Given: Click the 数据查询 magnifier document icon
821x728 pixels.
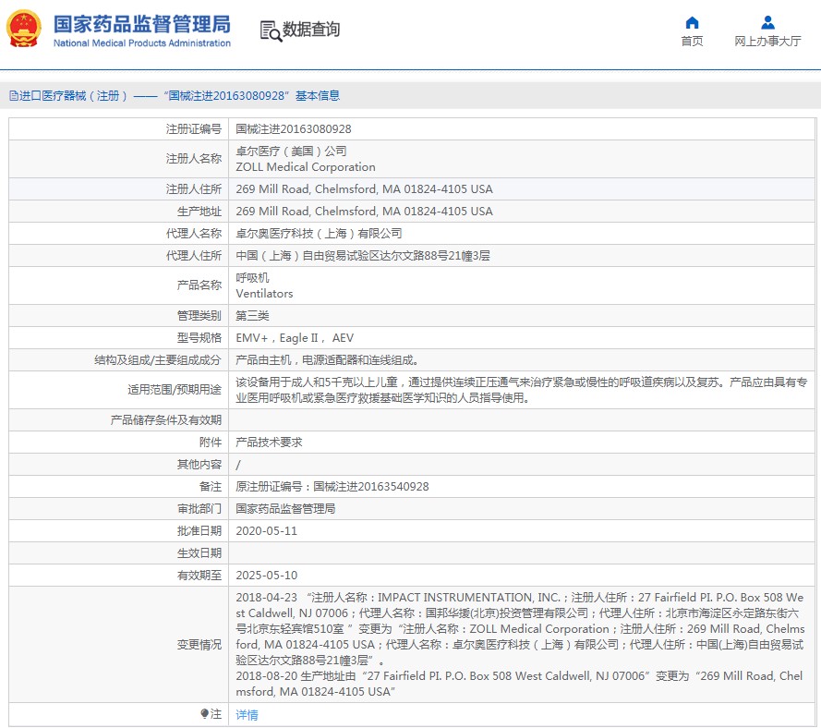Looking at the screenshot, I should pos(271,30).
